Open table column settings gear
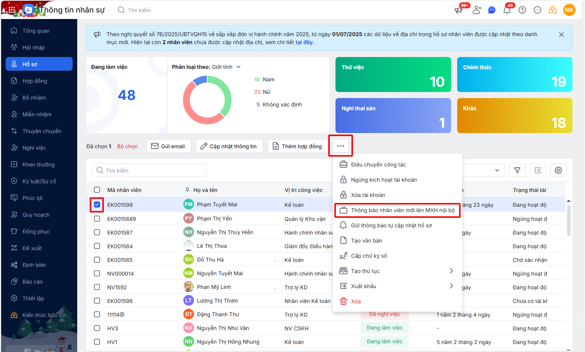This screenshot has width=585, height=352. click(x=558, y=170)
